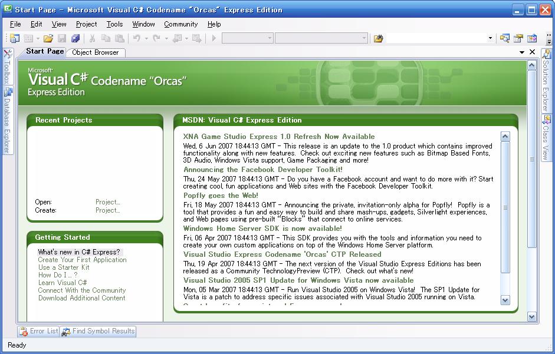
Task: Open the Solution Explorer side tab
Action: pyautogui.click(x=546, y=81)
